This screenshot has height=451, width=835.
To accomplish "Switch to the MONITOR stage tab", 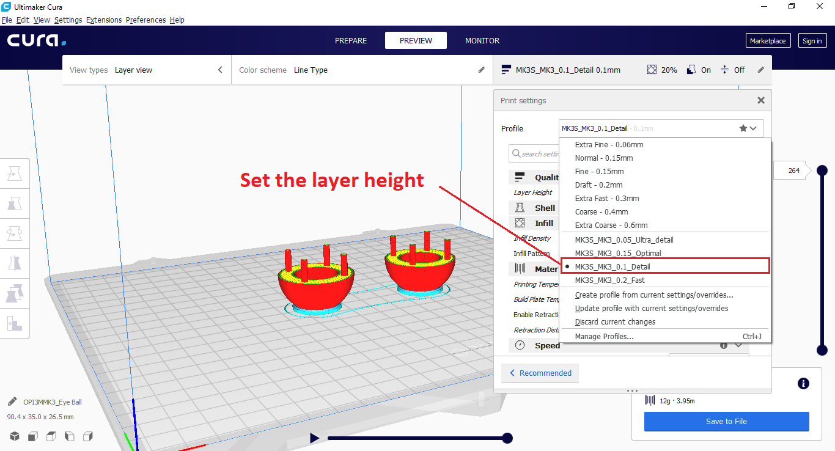I will 482,40.
